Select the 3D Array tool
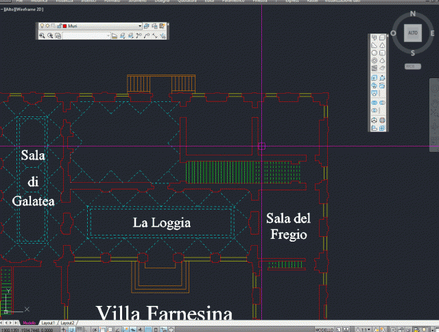This screenshot has height=332, width=439. pos(382,128)
